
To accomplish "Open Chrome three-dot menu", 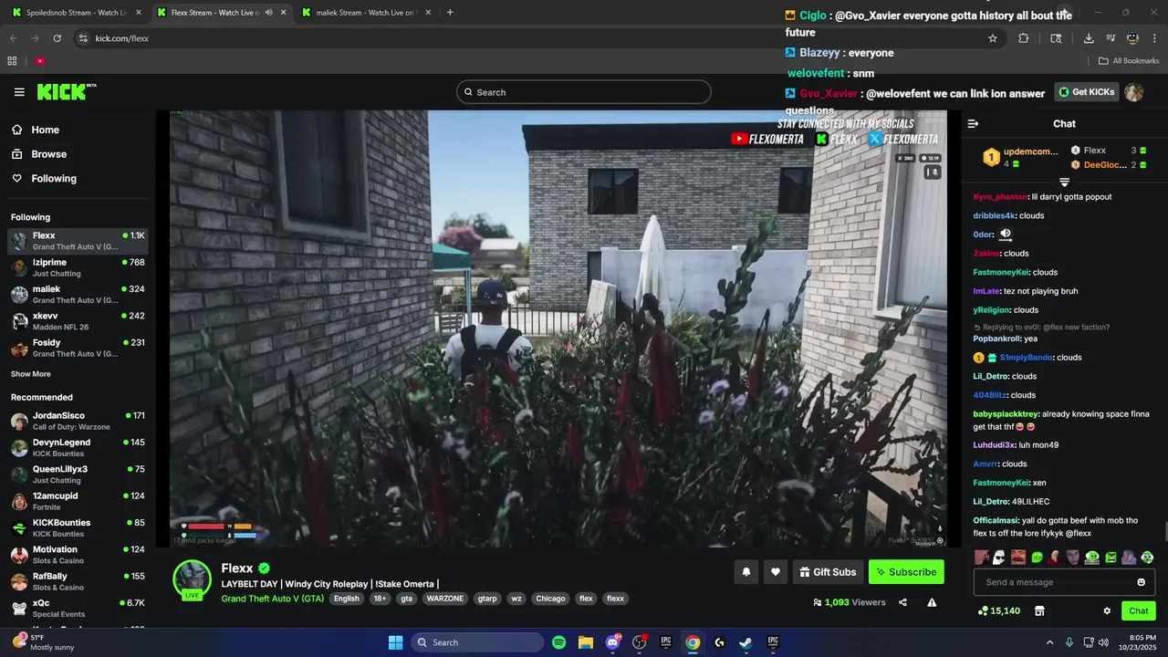I will [x=1155, y=38].
